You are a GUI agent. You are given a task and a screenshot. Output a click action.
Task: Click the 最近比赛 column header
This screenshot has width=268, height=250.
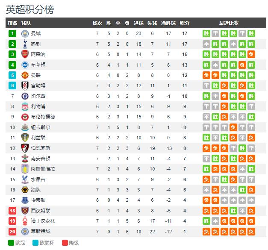tap(229, 23)
